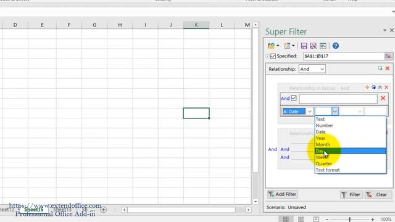Switch to the Sheet15 tab

click(x=34, y=210)
